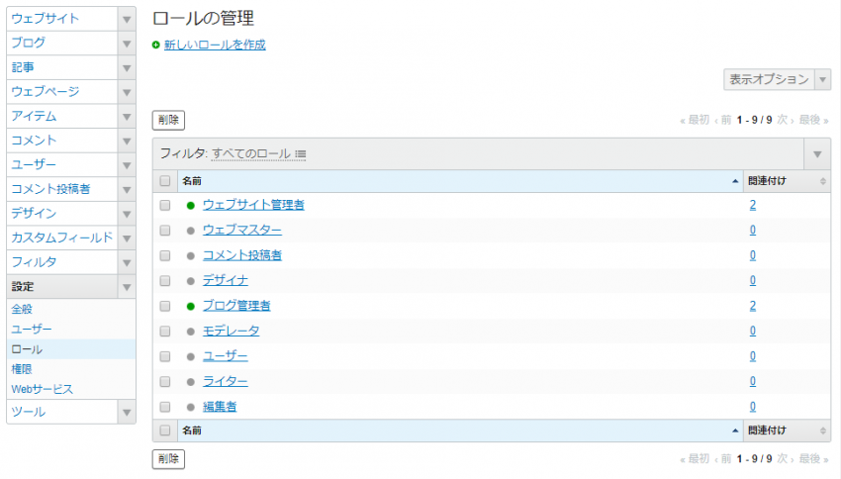This screenshot has height=479, width=841.
Task: Check the デザイナ row checkbox
Action: [165, 281]
